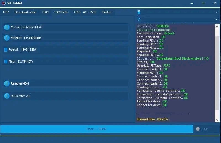
Task: Run Fix Brom + Handshake
Action: tap(65, 38)
